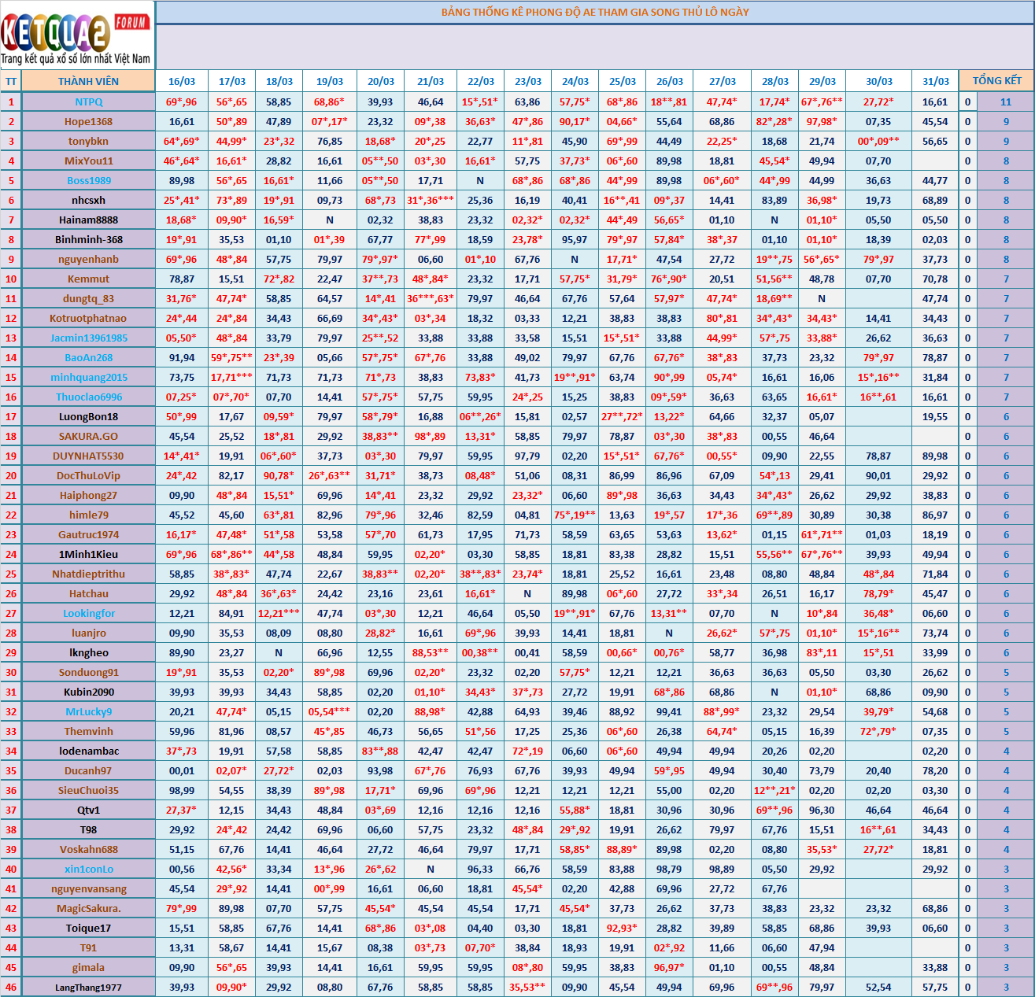Click the 'TỔNG KẾT' column header
Viewport: 1035px width, 997px height.
click(x=996, y=81)
